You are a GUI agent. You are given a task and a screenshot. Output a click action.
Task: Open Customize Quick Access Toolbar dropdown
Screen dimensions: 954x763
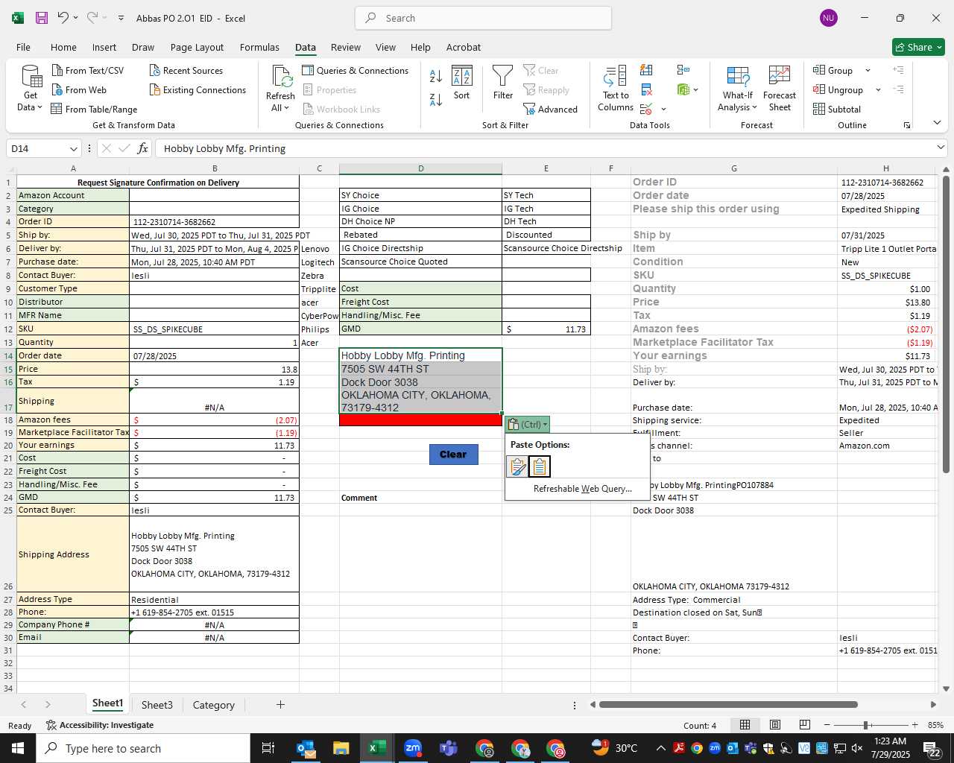121,18
